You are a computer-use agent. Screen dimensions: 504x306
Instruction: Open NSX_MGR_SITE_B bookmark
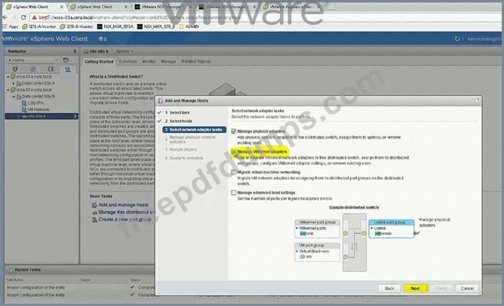coord(156,26)
